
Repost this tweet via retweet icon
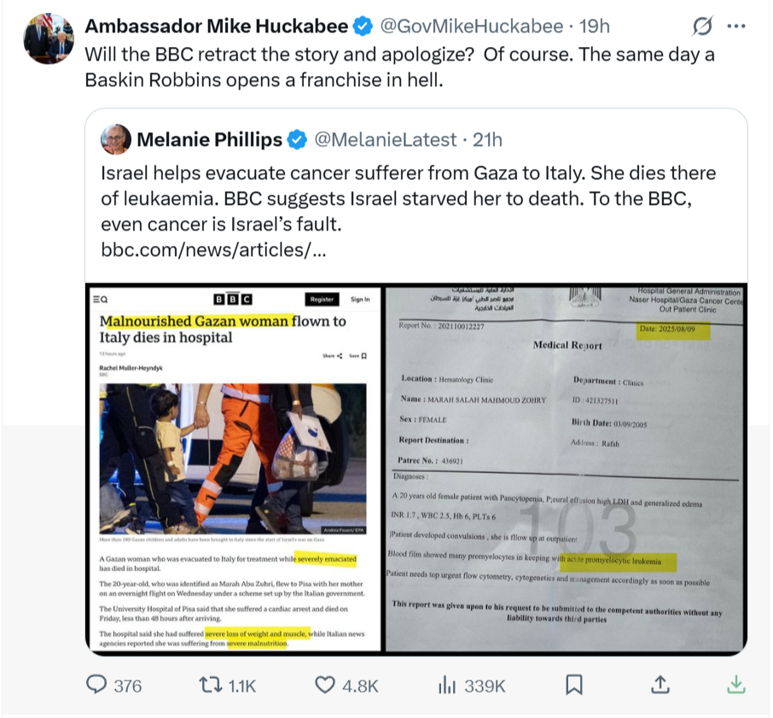tap(211, 685)
